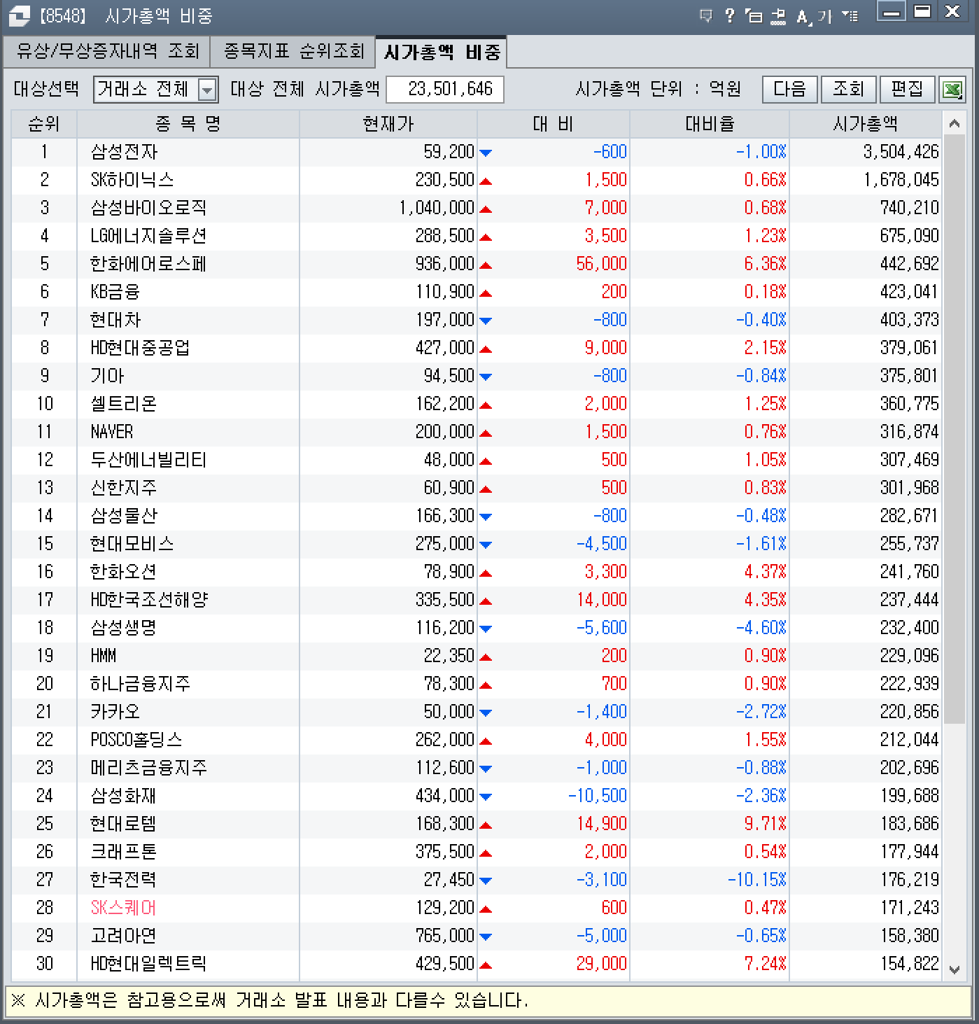Viewport: 979px width, 1024px height.
Task: Click the enlarge font 'A' icon
Action: [x=803, y=16]
